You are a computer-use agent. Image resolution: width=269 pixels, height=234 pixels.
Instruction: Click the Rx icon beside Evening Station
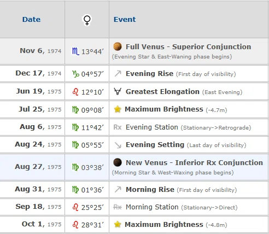point(118,127)
